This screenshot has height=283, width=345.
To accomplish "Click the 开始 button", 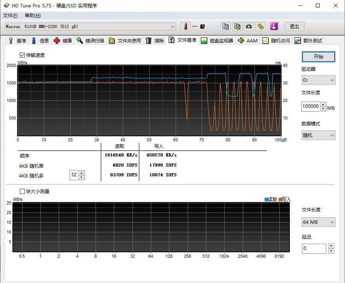I will [318, 57].
